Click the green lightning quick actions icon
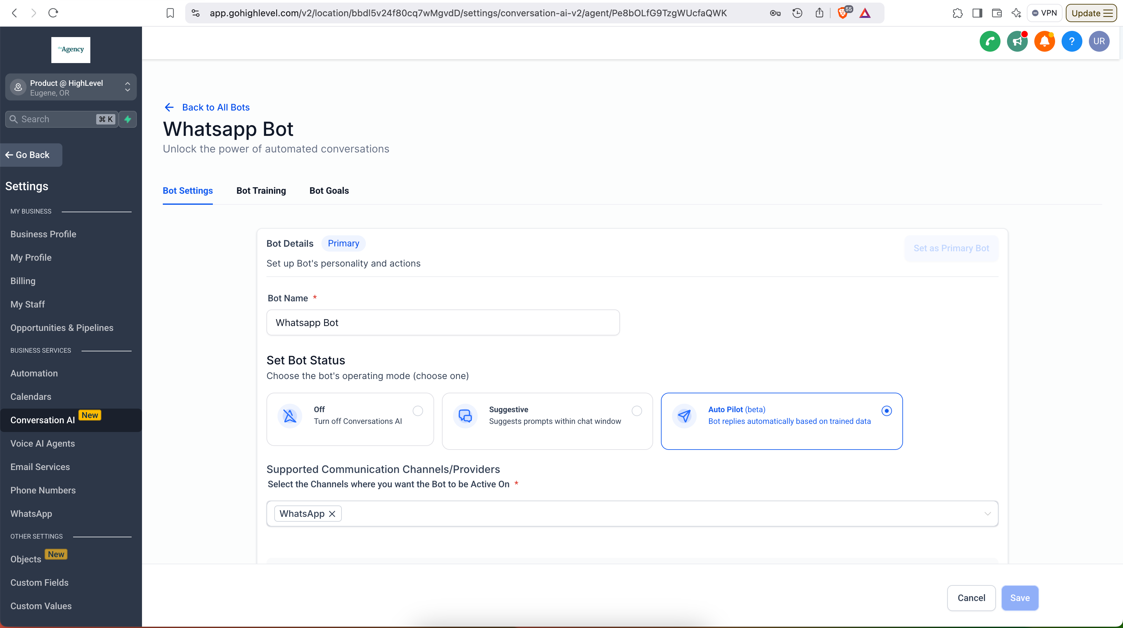The height and width of the screenshot is (628, 1123). (128, 119)
